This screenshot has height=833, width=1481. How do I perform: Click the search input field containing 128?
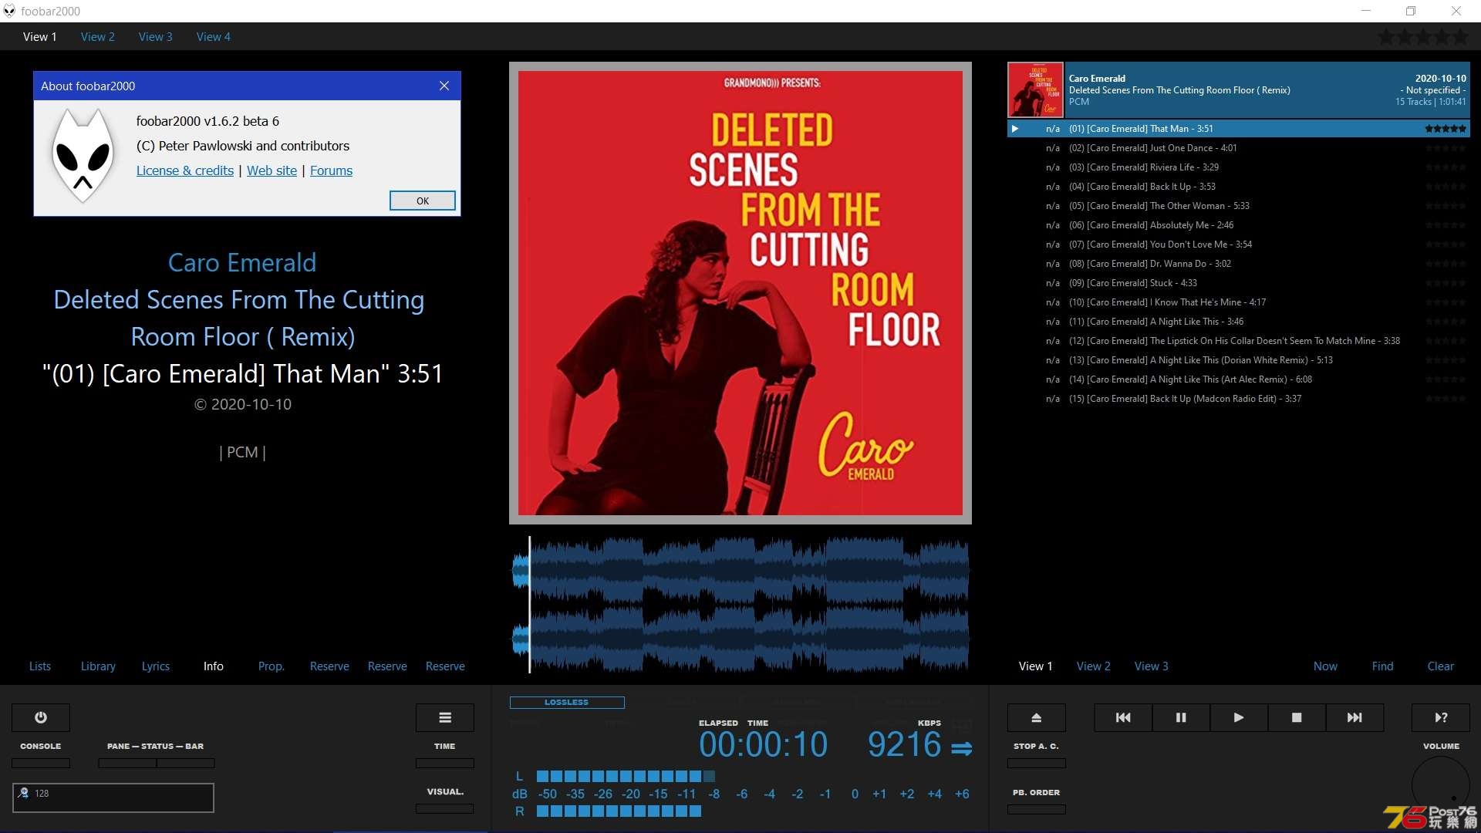113,798
